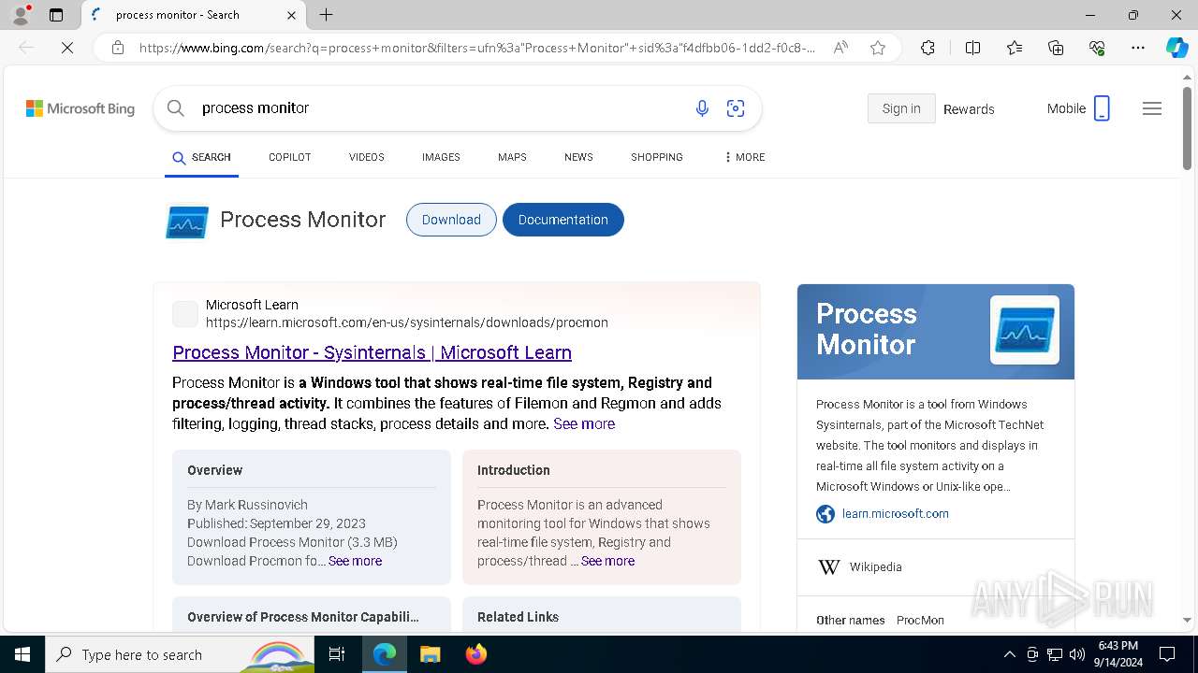
Task: Click the Bing search query field
Action: click(440, 108)
